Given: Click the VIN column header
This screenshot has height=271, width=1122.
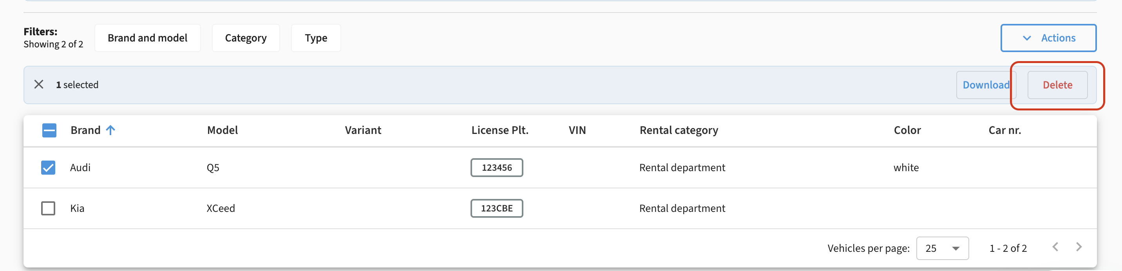Looking at the screenshot, I should coord(577,130).
